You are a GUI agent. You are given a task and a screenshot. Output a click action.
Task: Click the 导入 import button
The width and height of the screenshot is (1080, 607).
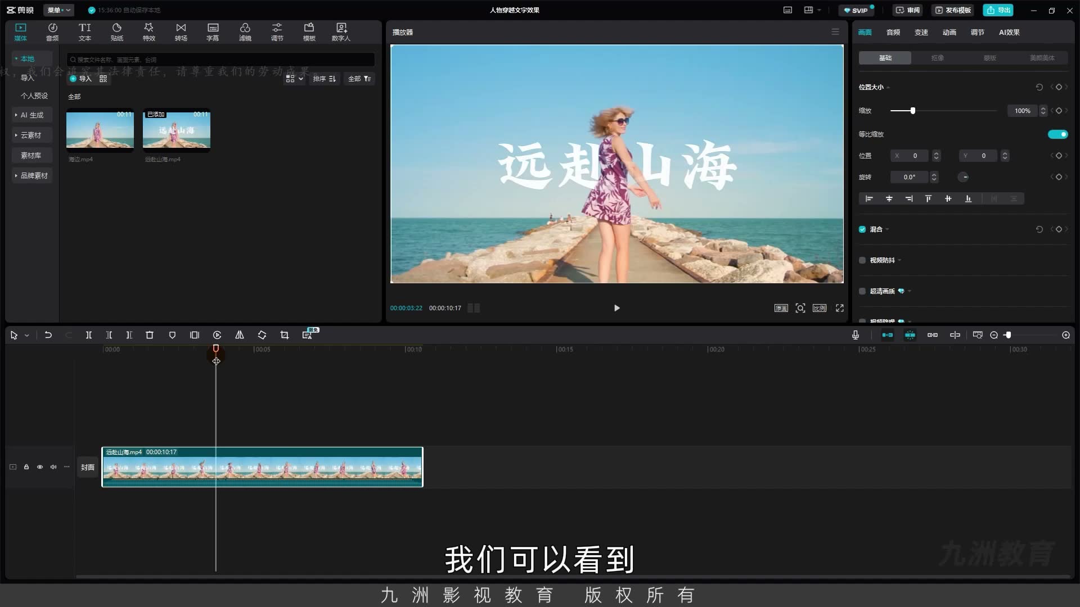click(80, 79)
